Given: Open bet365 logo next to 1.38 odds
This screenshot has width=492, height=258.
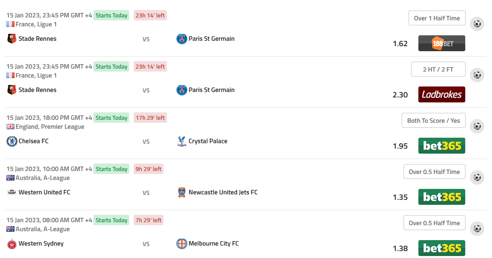Looking at the screenshot, I should [441, 248].
